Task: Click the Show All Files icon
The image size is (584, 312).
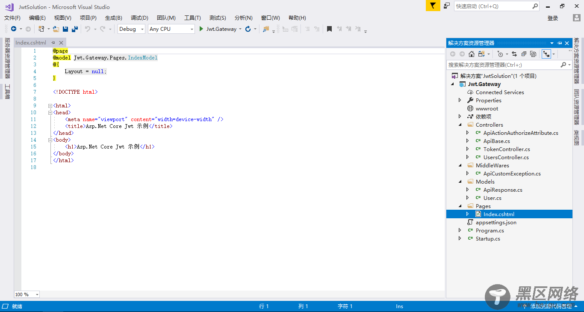Action: point(533,54)
